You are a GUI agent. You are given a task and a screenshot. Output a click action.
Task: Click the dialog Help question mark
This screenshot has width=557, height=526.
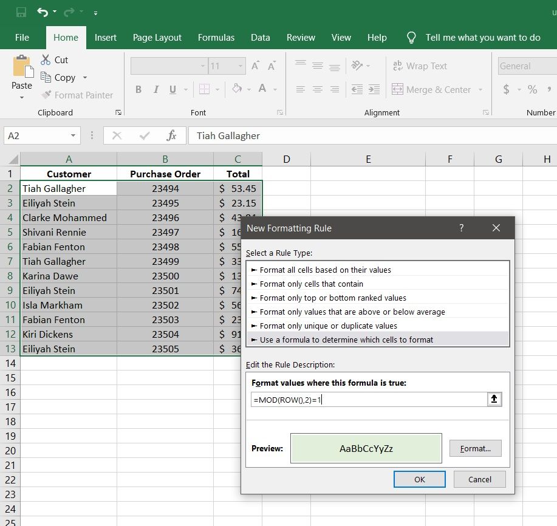point(462,228)
